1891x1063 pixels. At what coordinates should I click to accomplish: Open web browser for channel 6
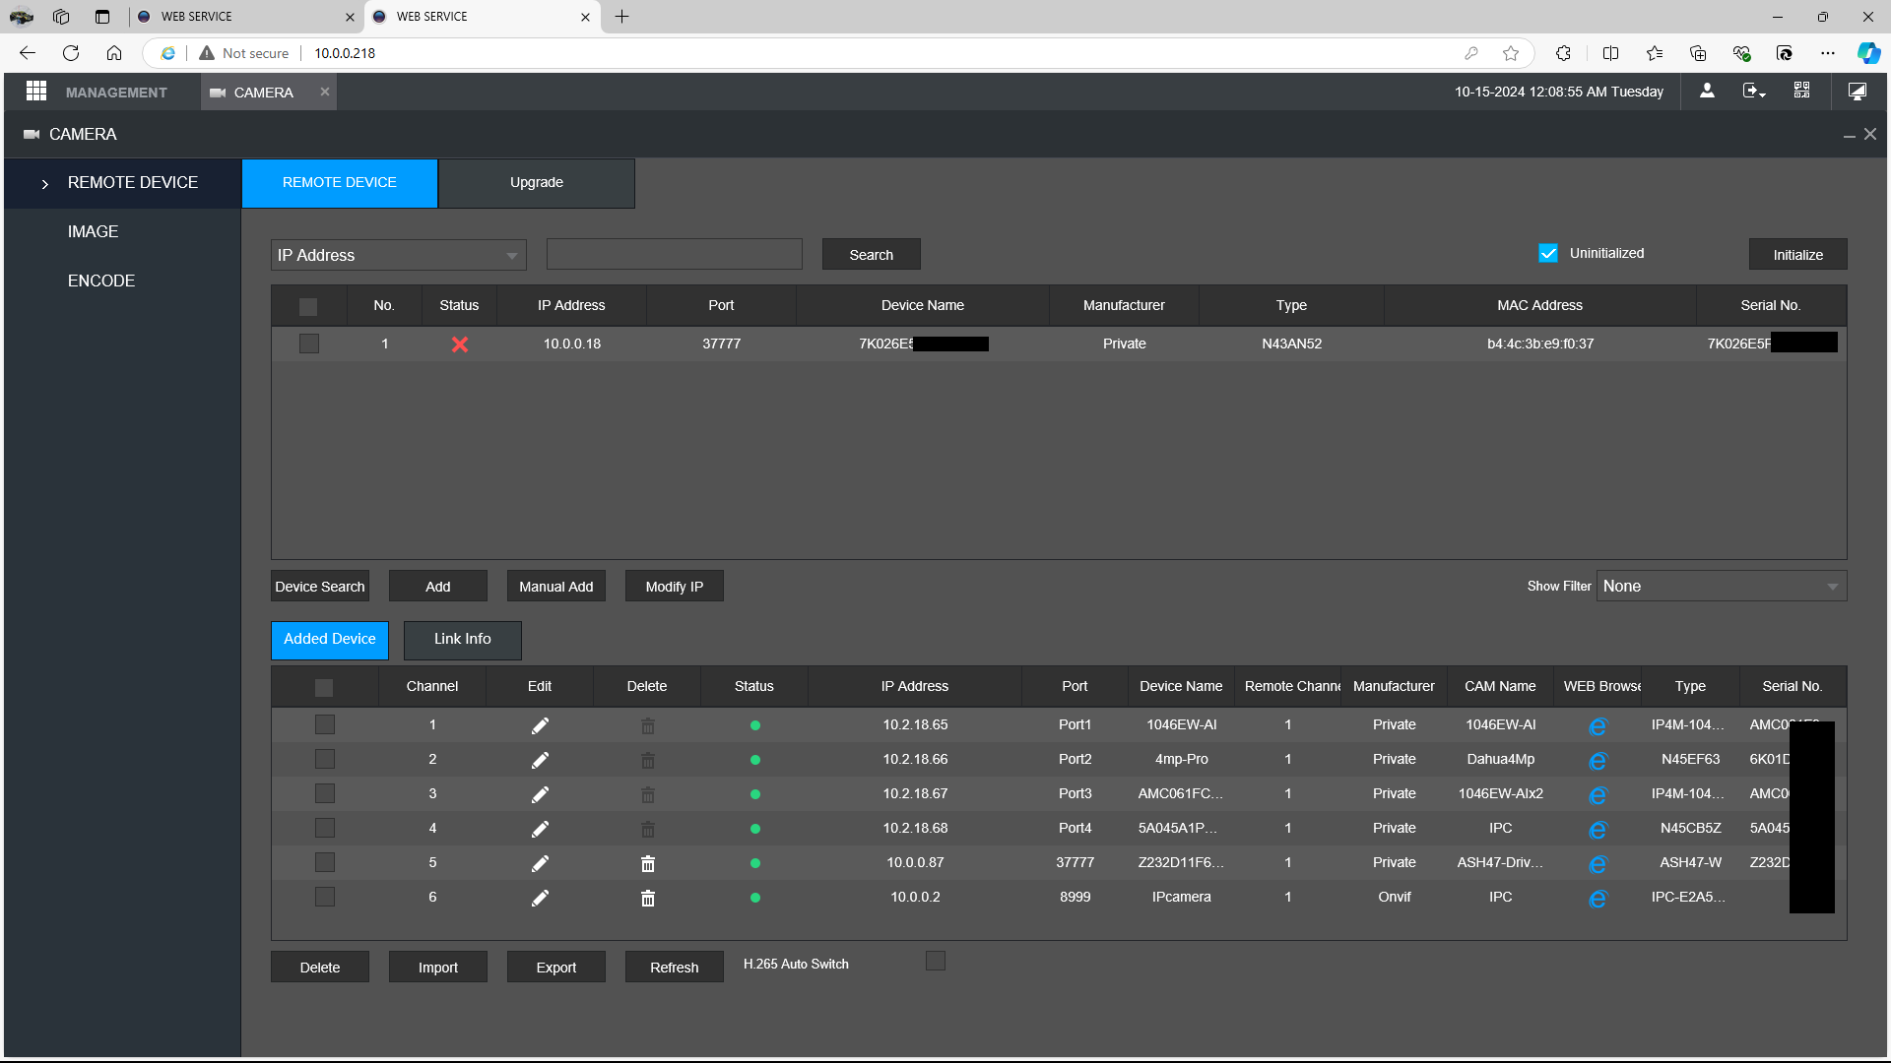click(x=1598, y=899)
